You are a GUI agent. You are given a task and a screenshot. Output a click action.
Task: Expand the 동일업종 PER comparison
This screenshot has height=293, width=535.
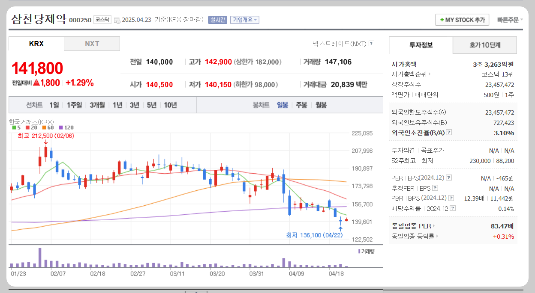click(x=433, y=225)
